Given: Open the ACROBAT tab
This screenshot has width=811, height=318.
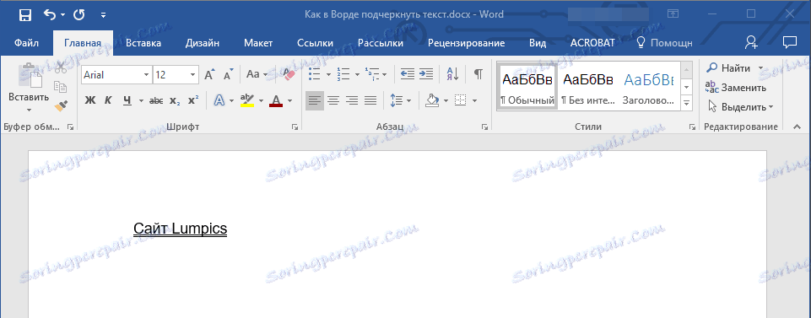Looking at the screenshot, I should [592, 43].
